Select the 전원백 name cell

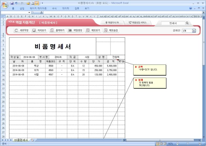(116, 57)
